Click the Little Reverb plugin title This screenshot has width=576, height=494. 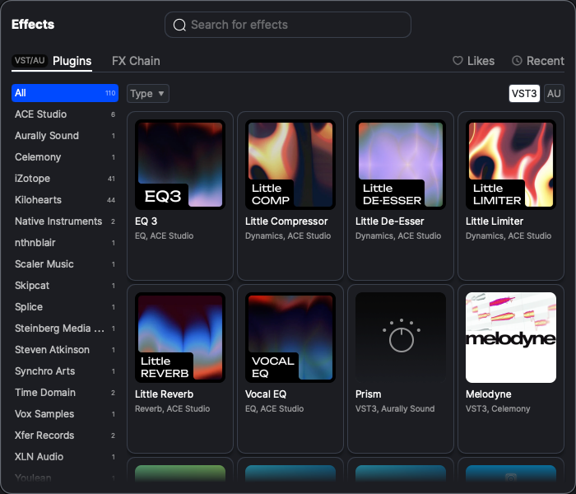click(164, 394)
